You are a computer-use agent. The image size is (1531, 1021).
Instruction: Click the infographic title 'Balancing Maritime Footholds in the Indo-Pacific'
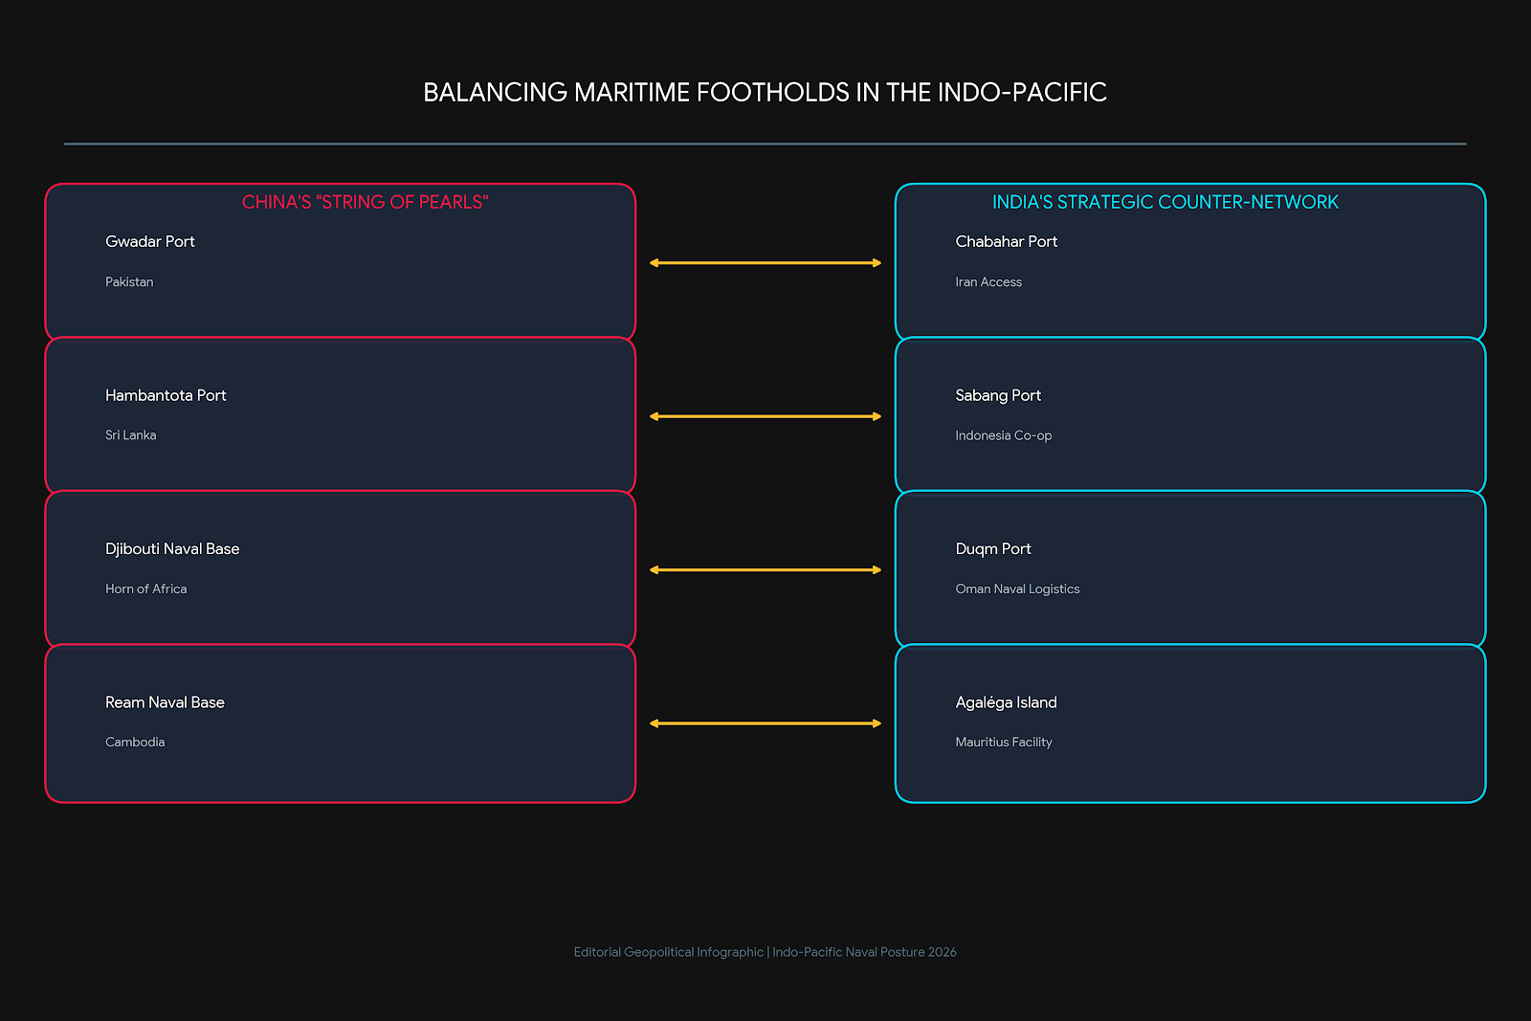(x=765, y=92)
